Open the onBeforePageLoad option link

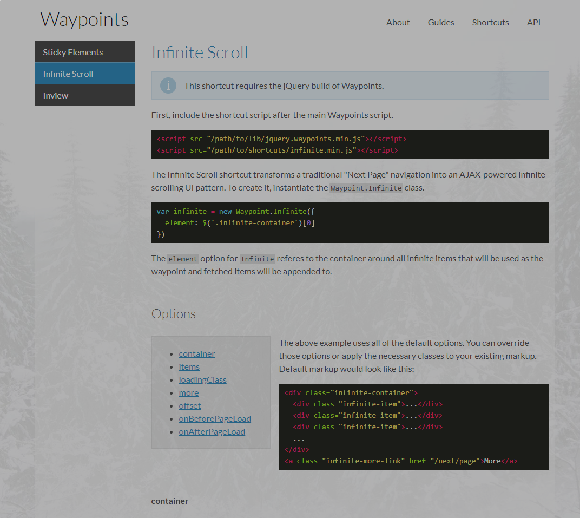click(x=215, y=418)
